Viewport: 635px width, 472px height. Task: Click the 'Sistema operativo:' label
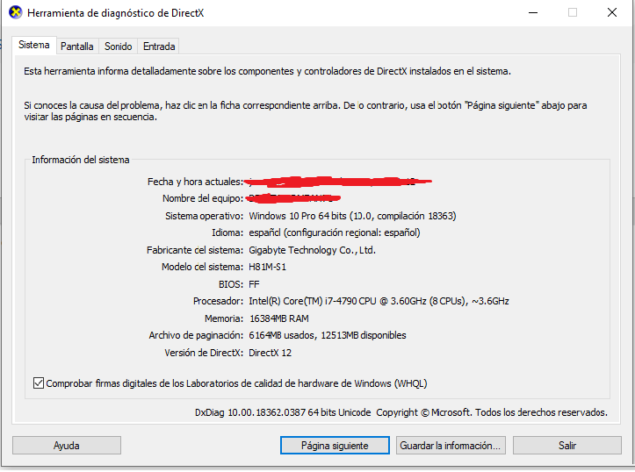click(x=204, y=216)
